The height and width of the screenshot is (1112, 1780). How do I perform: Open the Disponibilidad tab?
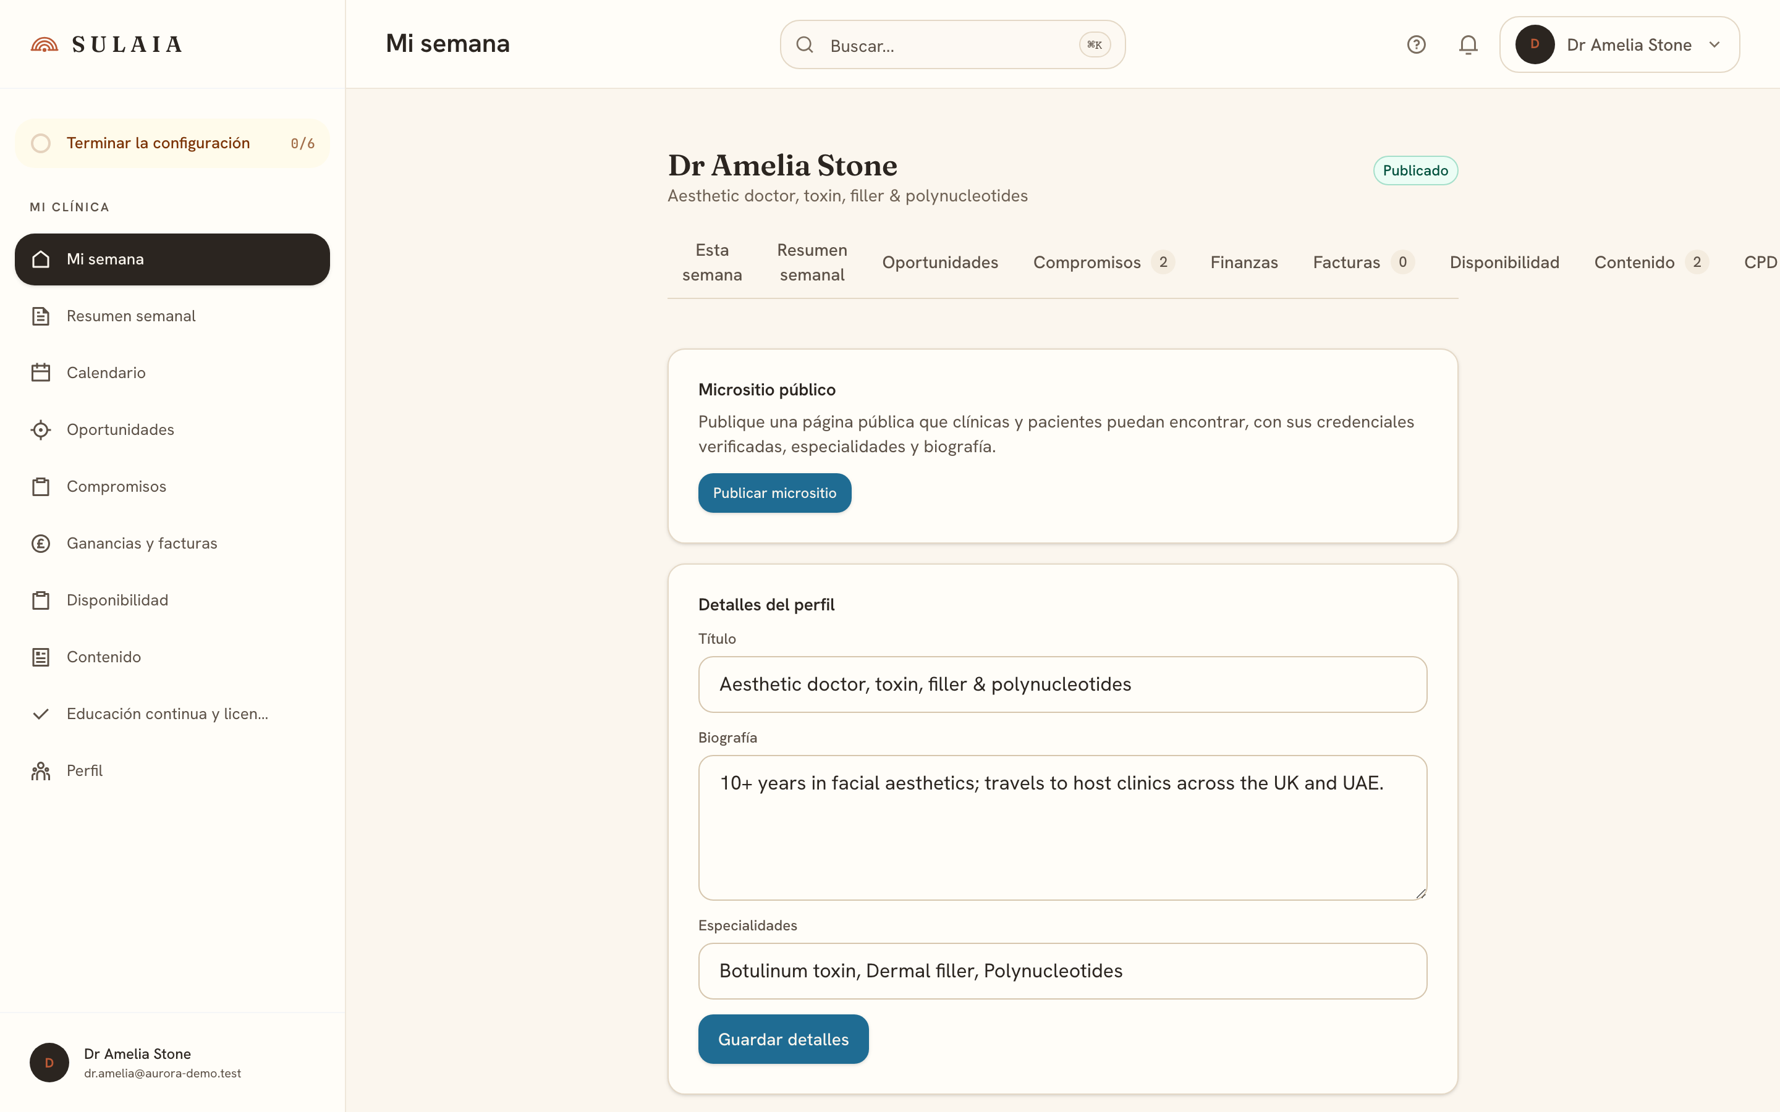[x=1504, y=263]
